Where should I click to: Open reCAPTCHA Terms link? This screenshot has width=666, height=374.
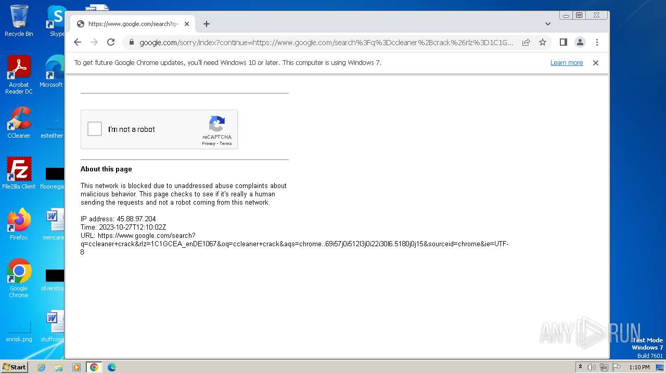(225, 143)
